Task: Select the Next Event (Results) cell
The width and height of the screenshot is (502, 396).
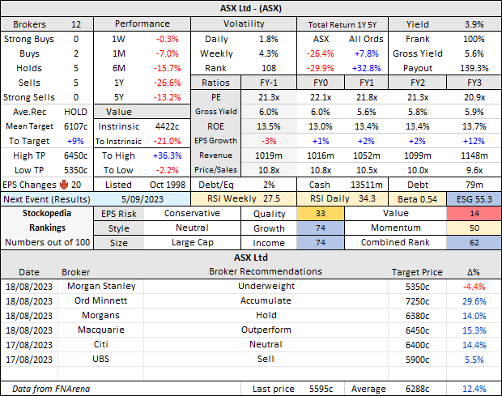Action: click(x=47, y=199)
